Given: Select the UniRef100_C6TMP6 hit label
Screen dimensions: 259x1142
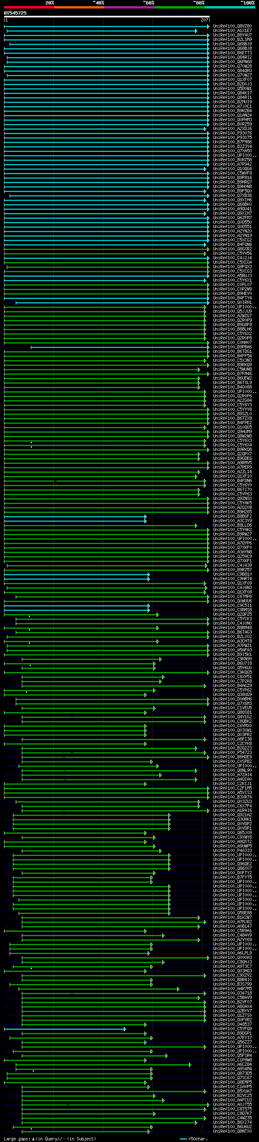Looking at the screenshot, I should [232, 596].
